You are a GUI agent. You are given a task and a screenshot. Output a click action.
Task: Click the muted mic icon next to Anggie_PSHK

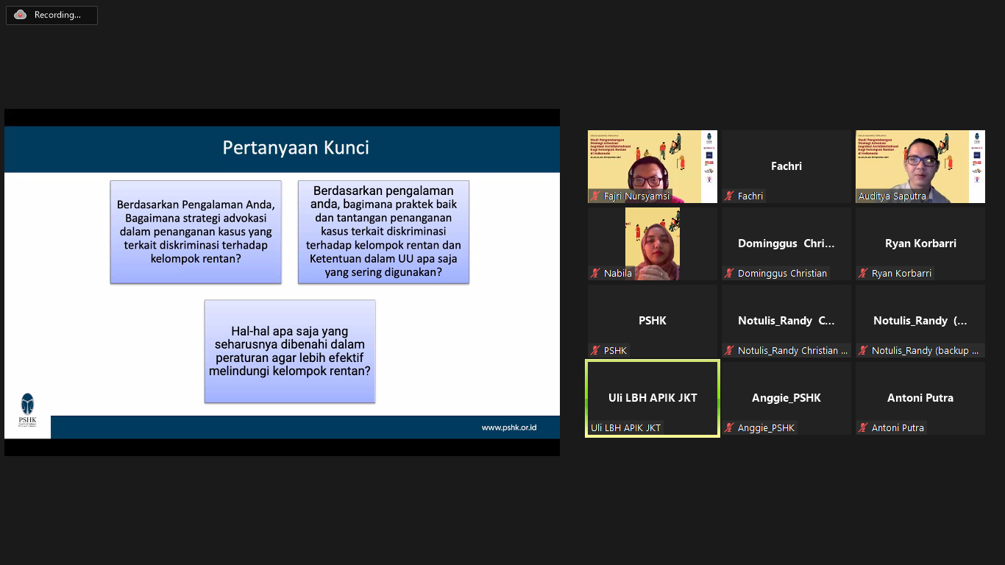(729, 427)
